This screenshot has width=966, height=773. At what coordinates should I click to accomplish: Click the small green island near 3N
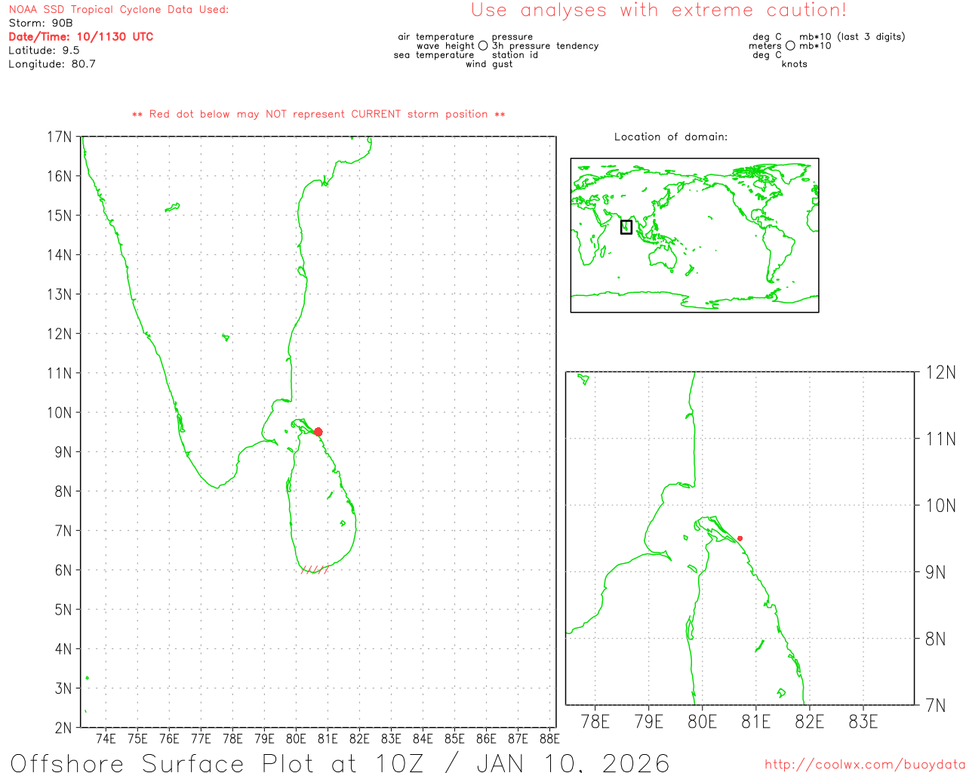click(x=88, y=678)
